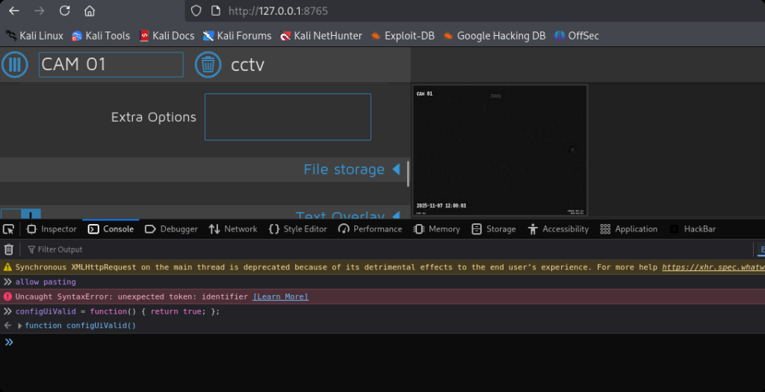Click the shield icon in the address bar

click(x=196, y=11)
